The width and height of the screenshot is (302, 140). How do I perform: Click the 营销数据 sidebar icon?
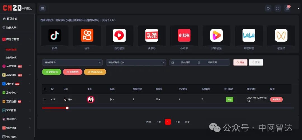(x=4, y=101)
